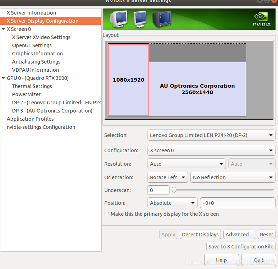Open the Configuration X screen 0 dropdown
Screen dimensions: 278x269
click(x=211, y=150)
